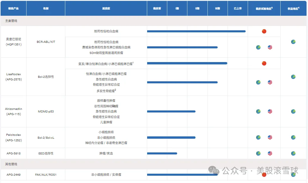Click rights-region globe for Lisaftoclax (APG-2575)
308x183 pixels.
pos(293,77)
